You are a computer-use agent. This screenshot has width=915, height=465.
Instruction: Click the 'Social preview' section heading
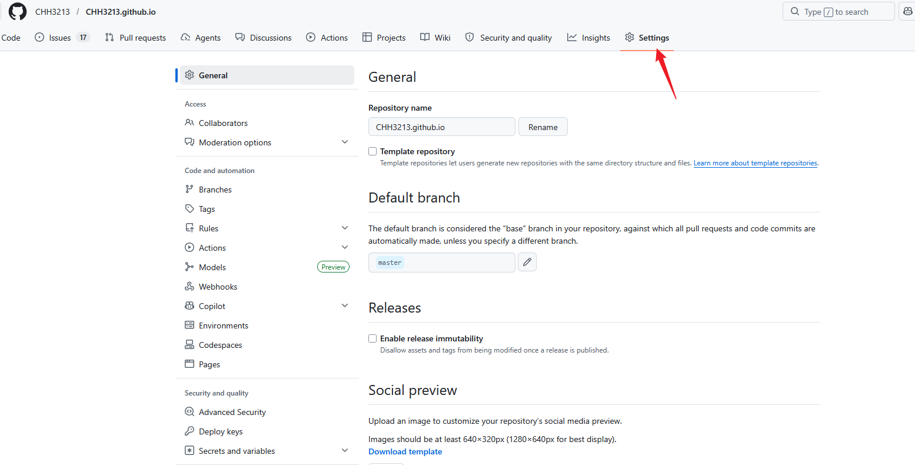[412, 390]
